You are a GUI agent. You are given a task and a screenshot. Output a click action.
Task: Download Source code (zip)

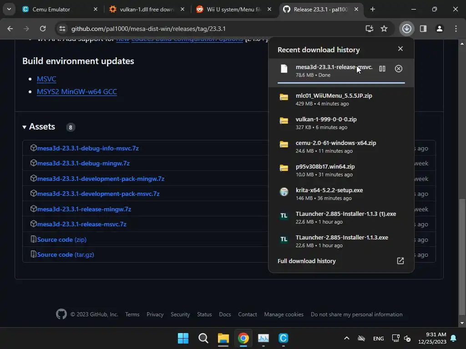coord(62,239)
